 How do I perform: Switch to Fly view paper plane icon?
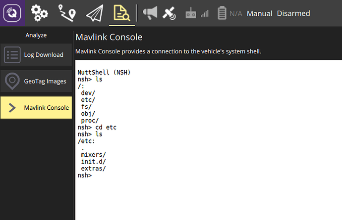(x=95, y=13)
